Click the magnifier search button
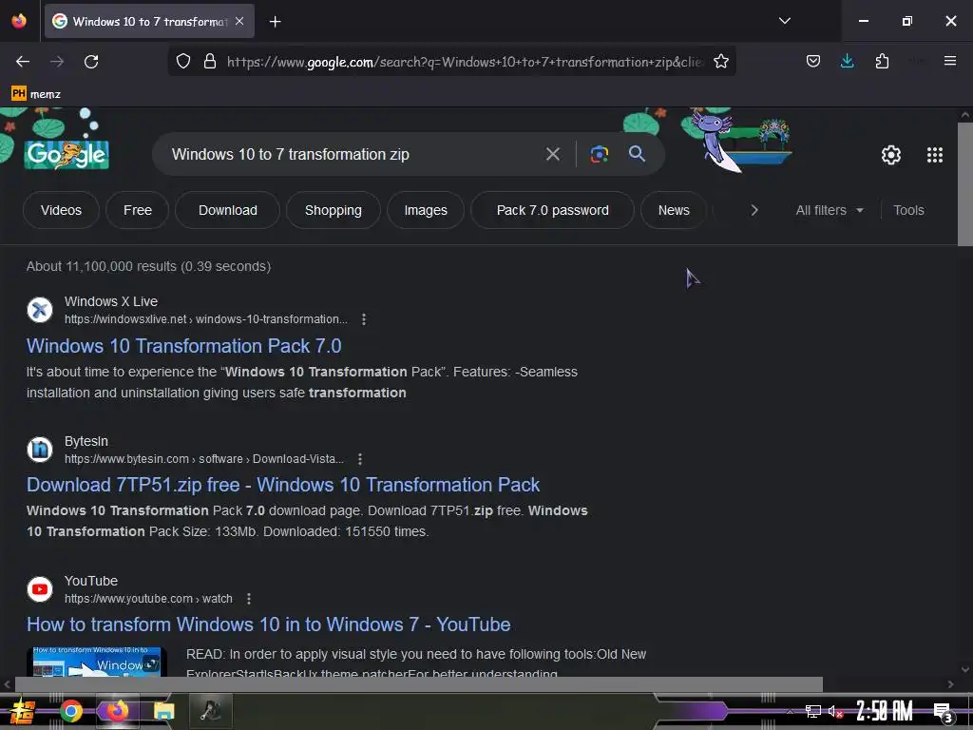 (x=637, y=153)
